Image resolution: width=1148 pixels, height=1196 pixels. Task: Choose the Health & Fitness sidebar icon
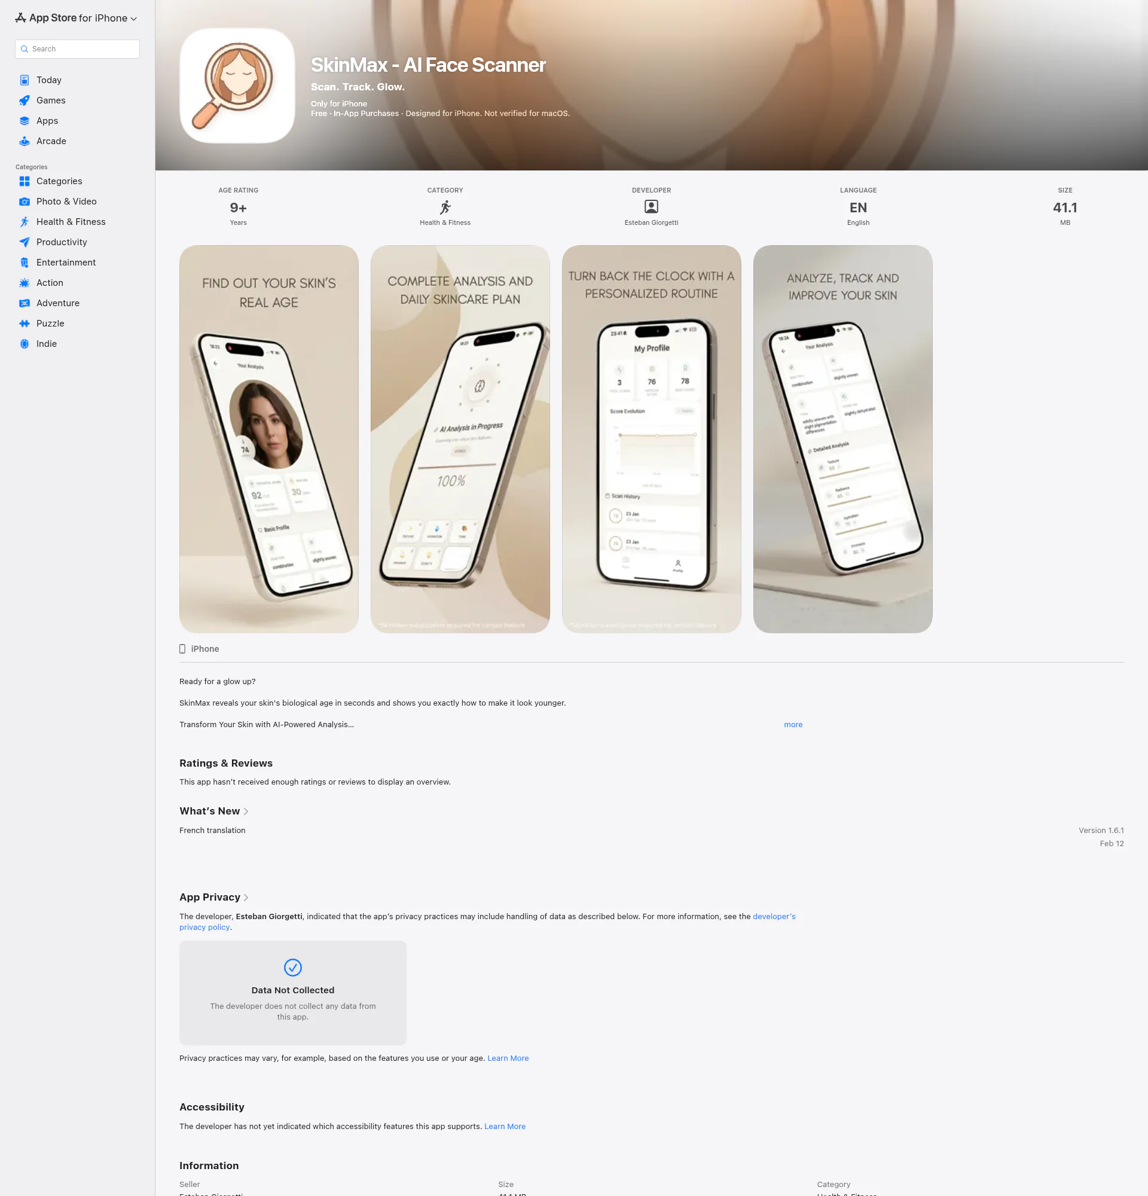tap(25, 221)
